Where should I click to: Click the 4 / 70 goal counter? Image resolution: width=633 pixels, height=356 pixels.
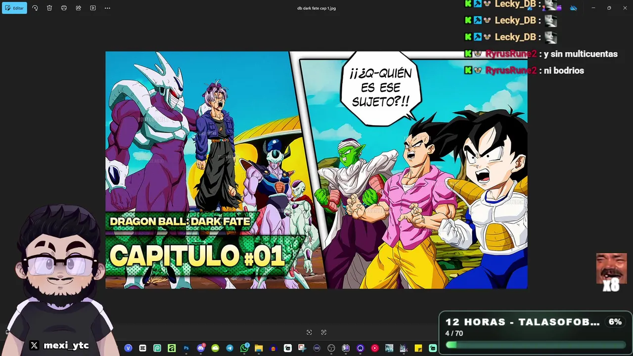coord(454,333)
